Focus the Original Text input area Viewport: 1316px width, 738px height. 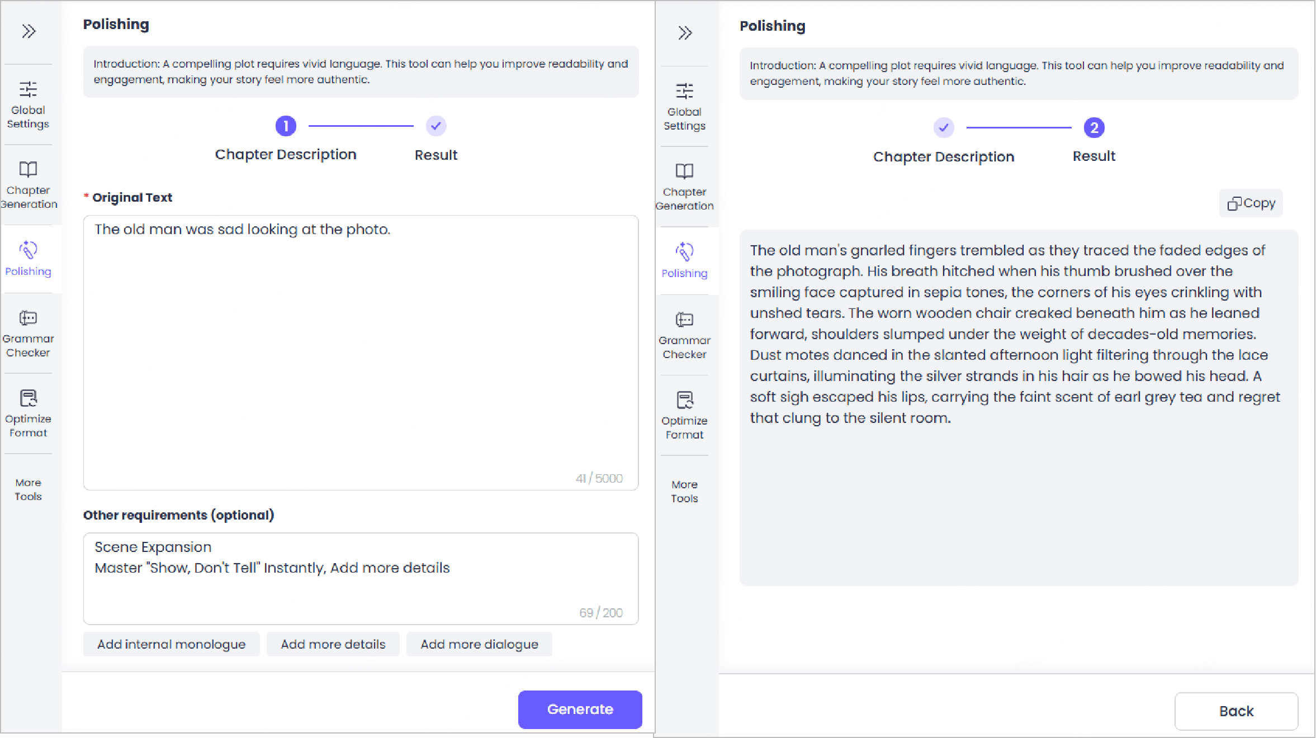(x=361, y=352)
